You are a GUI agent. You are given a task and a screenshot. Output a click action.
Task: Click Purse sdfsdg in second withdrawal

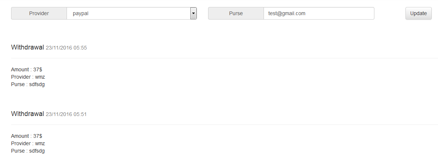pos(28,151)
